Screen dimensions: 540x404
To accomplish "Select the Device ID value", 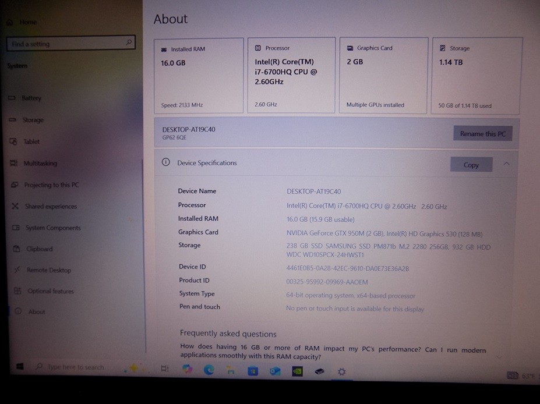I will click(x=348, y=268).
